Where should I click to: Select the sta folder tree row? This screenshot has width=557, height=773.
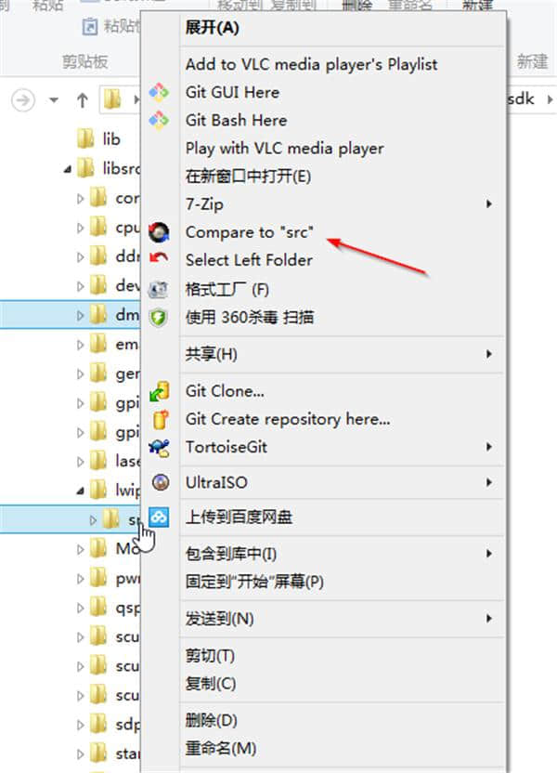(x=70, y=753)
